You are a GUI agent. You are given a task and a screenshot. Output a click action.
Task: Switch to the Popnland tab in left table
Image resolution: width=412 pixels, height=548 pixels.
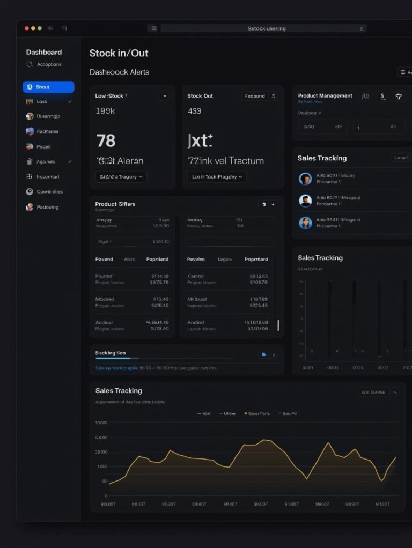(157, 259)
